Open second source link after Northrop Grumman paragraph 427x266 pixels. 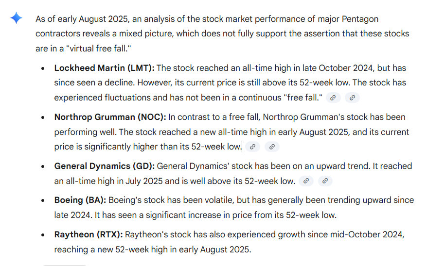[272, 147]
